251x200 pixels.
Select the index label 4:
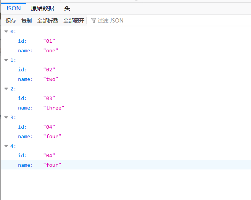click(x=13, y=146)
